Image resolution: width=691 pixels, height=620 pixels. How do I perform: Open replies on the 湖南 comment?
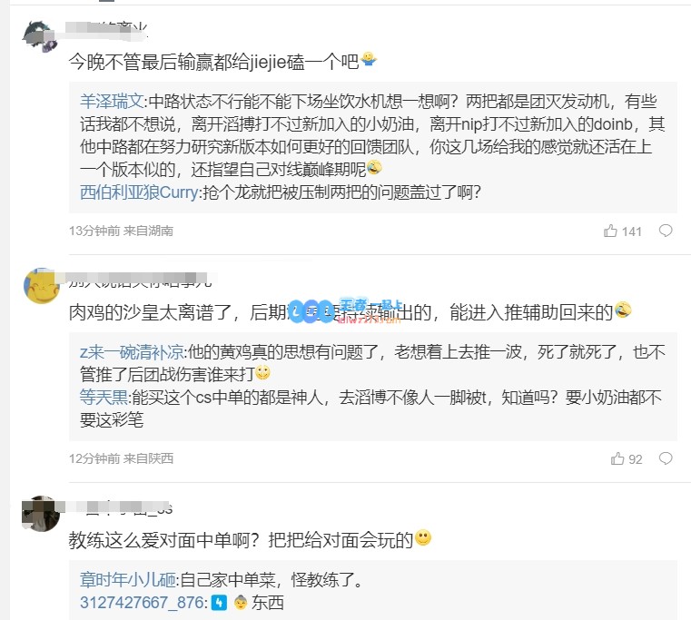pos(666,231)
